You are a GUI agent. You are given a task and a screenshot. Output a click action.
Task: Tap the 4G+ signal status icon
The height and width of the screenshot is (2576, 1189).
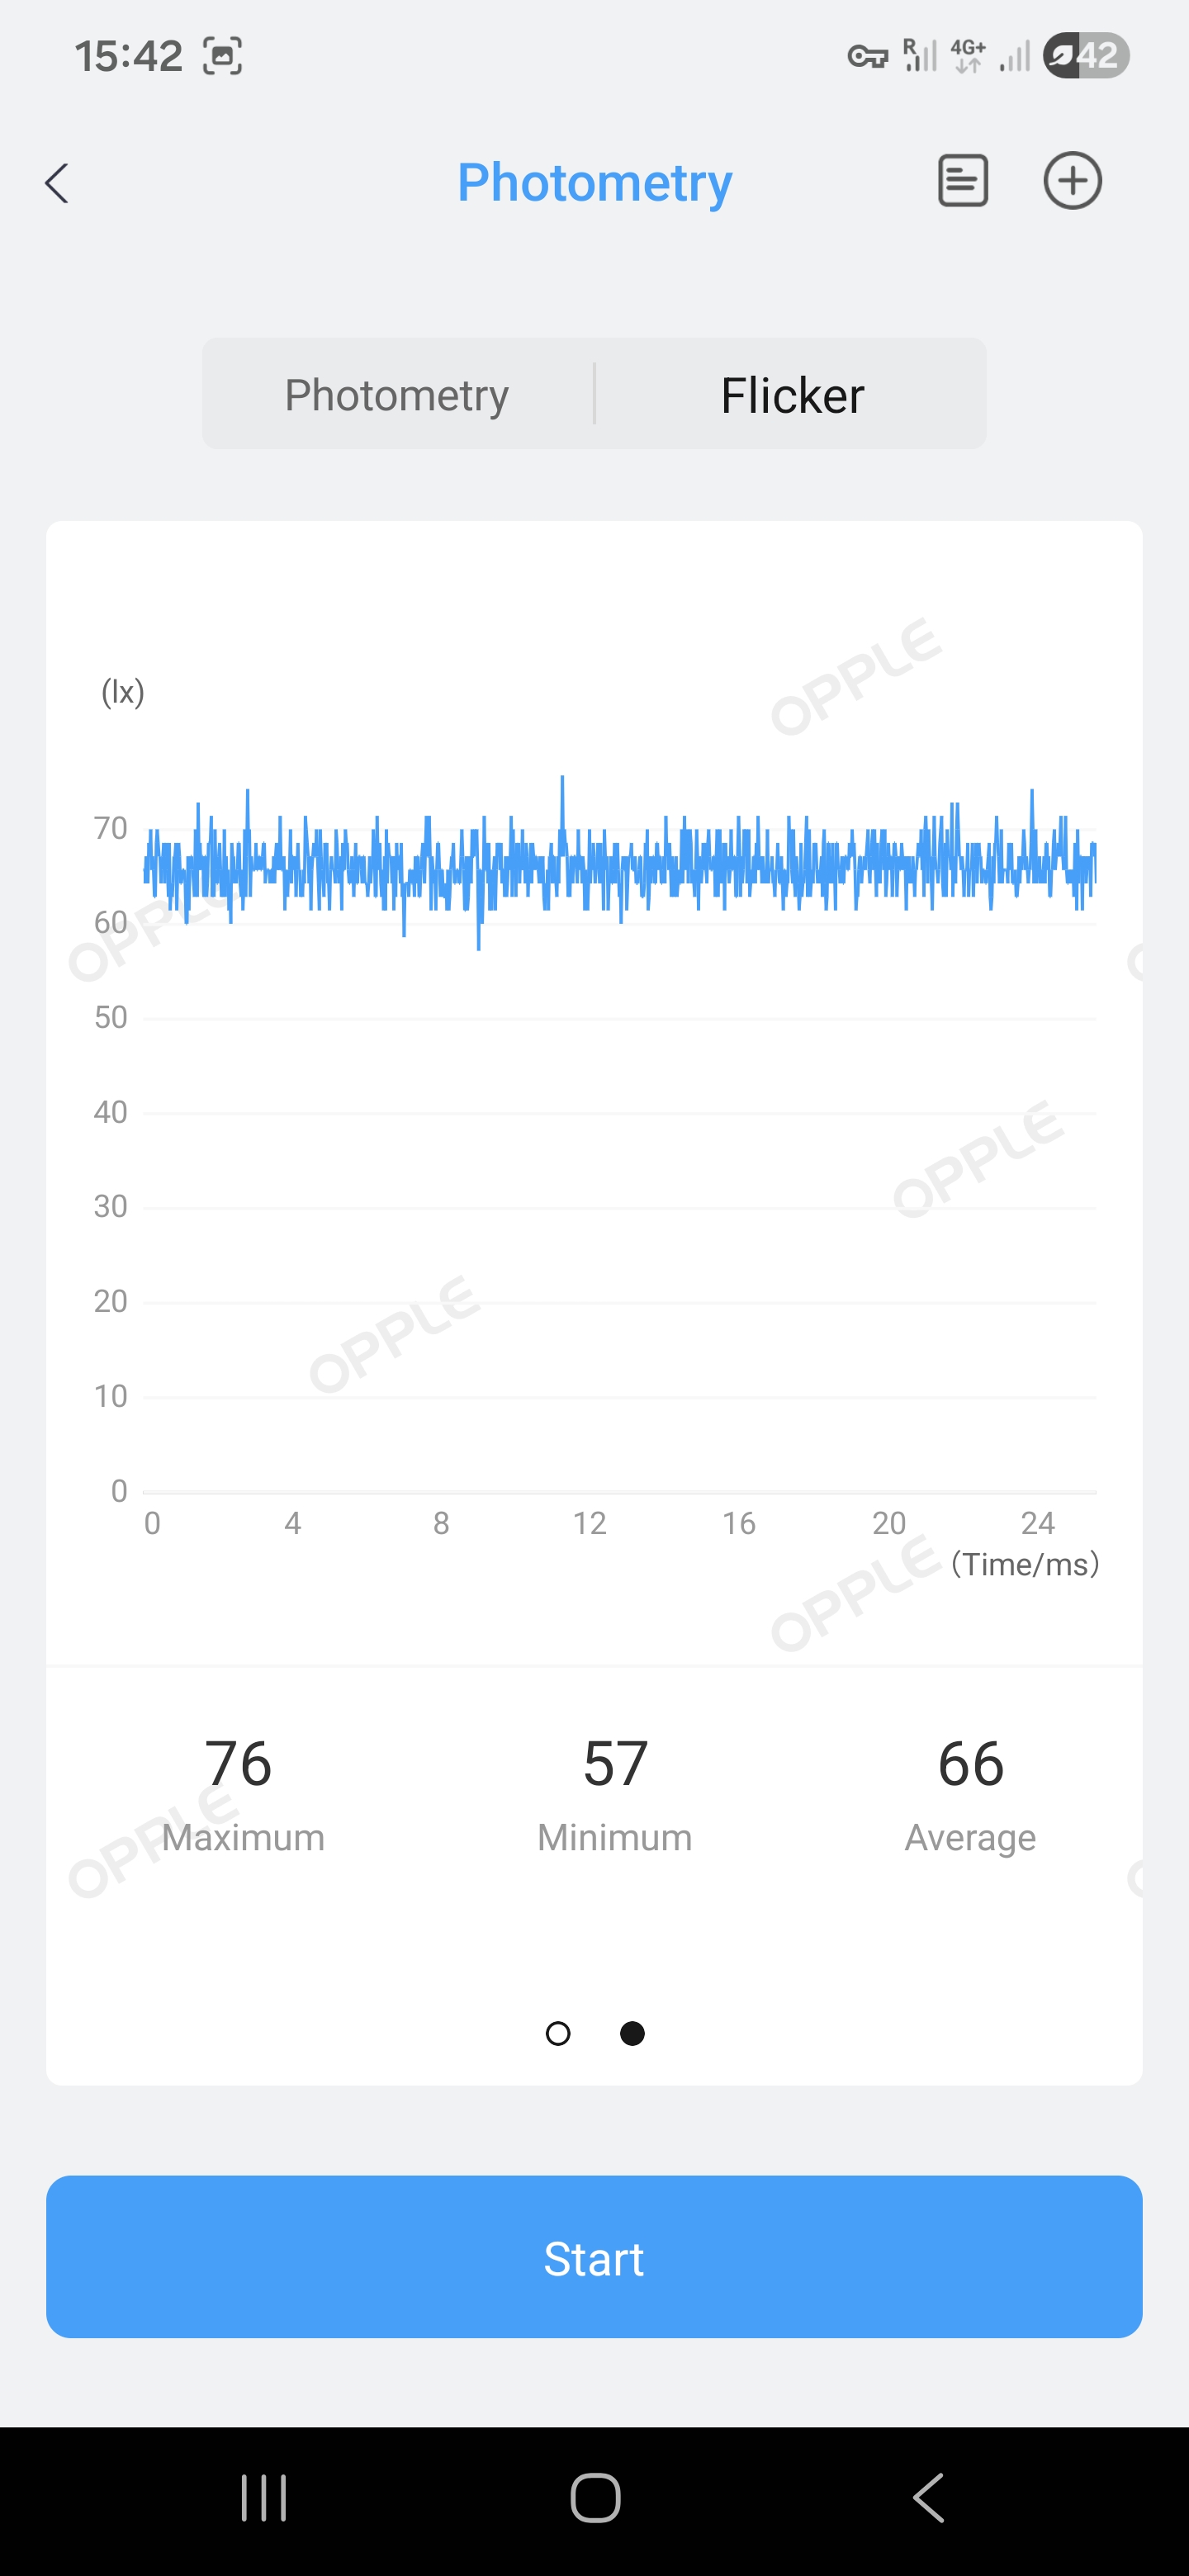pyautogui.click(x=968, y=56)
